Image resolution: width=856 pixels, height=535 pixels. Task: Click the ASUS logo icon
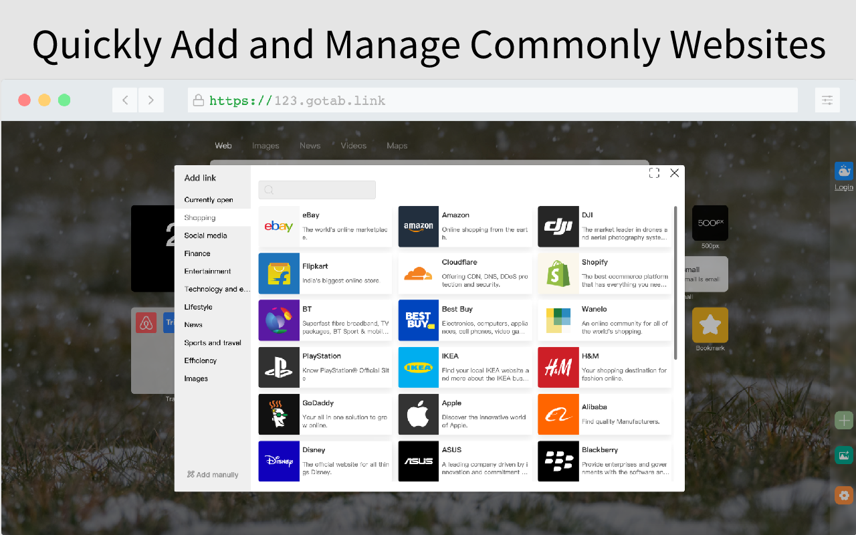pos(419,461)
